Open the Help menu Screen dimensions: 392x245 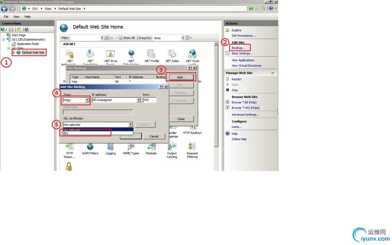(x=27, y=16)
